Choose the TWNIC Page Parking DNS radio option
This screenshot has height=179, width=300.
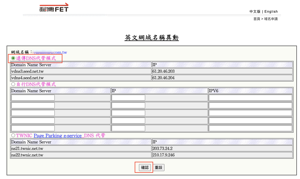13,135
